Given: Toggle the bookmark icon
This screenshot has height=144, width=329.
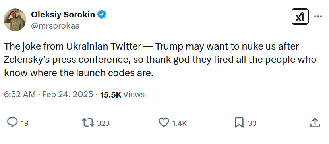Looking at the screenshot, I should pos(239,123).
